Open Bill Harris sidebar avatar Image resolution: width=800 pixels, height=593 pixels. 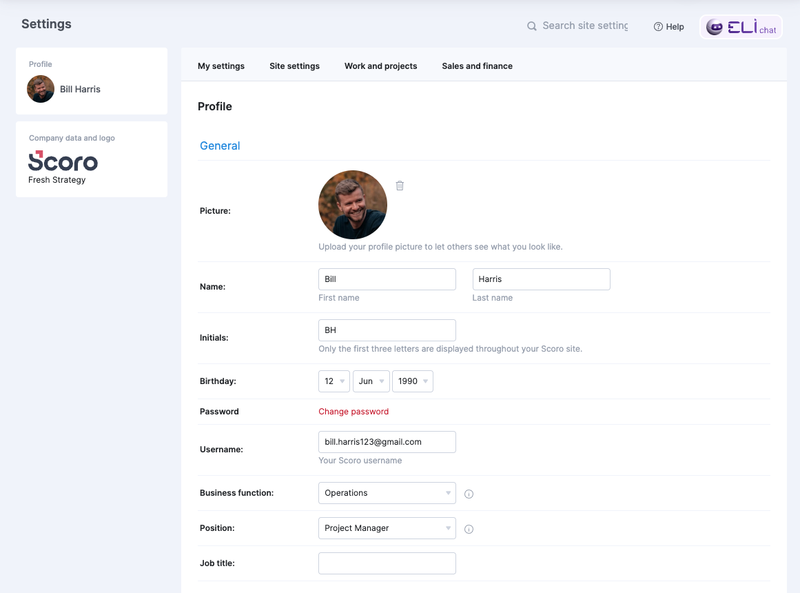[41, 89]
